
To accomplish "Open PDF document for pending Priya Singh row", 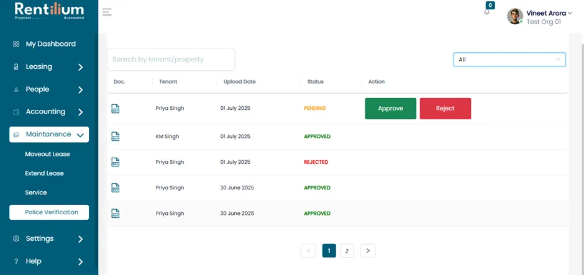I will [x=116, y=109].
